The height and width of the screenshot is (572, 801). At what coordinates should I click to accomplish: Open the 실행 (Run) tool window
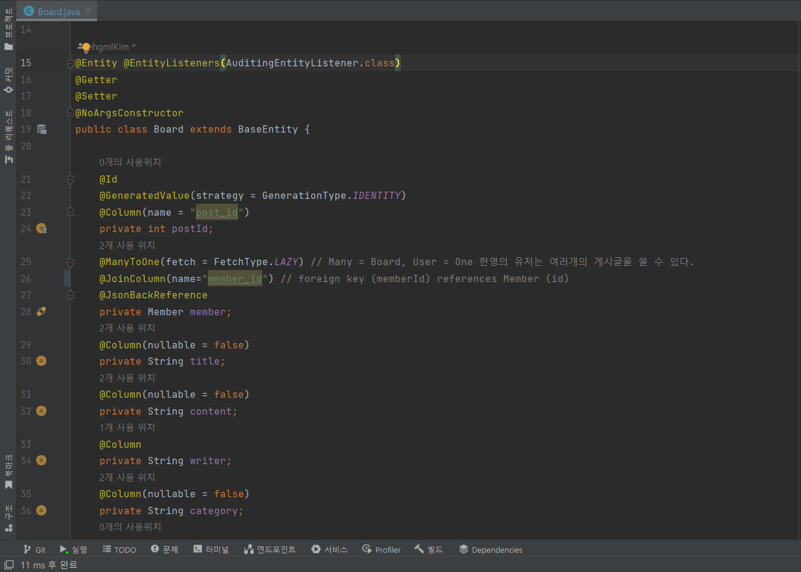click(73, 550)
